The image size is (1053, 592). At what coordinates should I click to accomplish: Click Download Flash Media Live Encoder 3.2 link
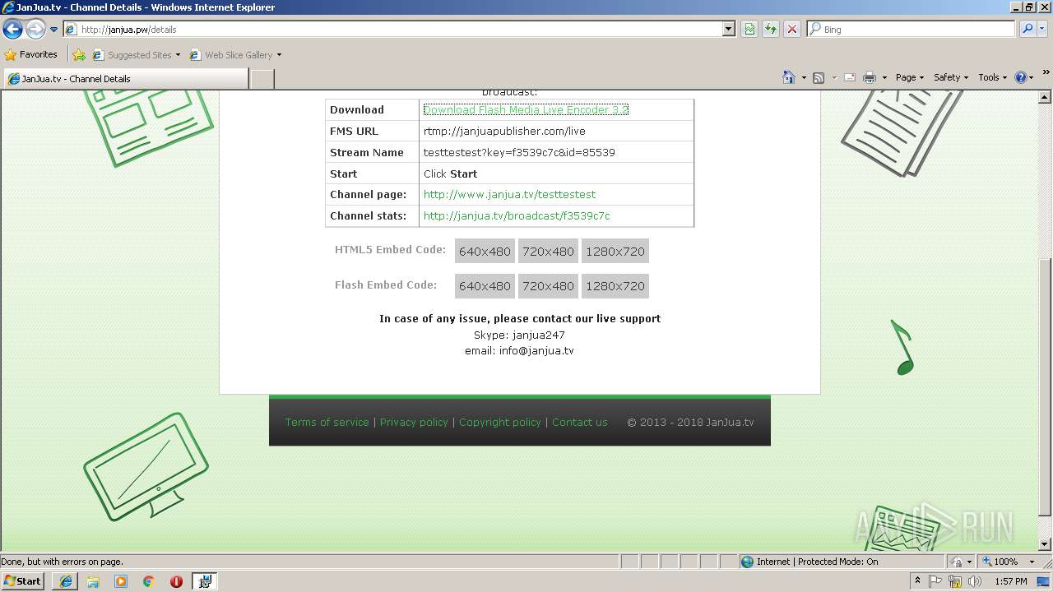[526, 109]
